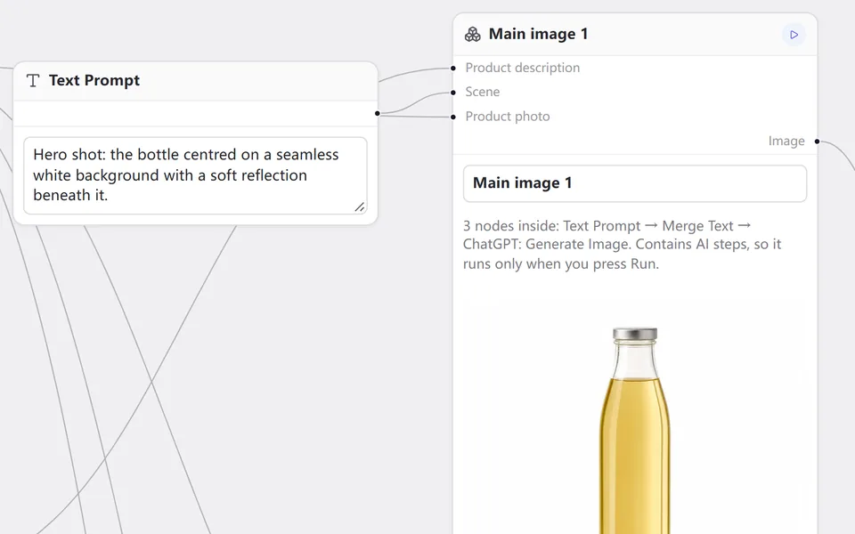Click the Scene label
The image size is (855, 534).
482,92
